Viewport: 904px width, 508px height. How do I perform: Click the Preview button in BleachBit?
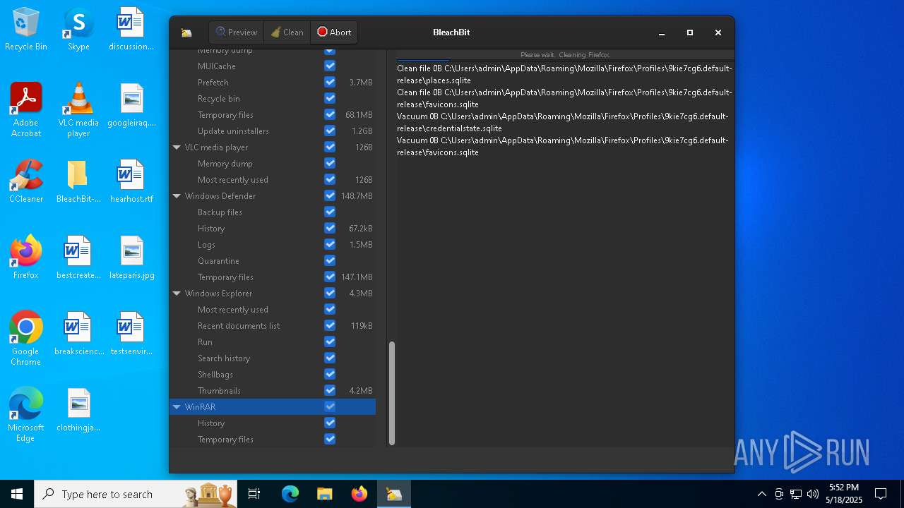237,32
